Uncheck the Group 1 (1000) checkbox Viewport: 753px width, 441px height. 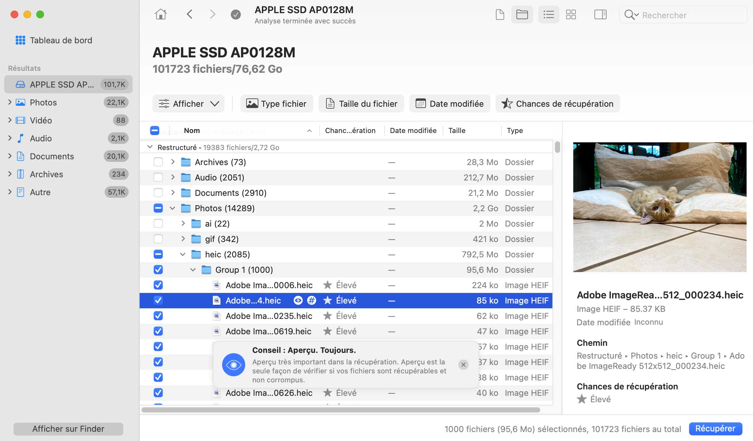pyautogui.click(x=158, y=270)
